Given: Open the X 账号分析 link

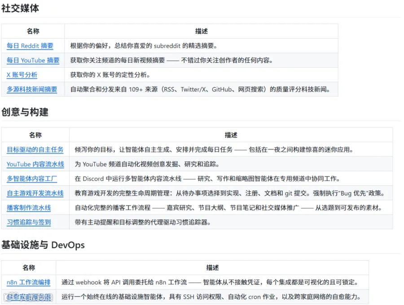Looking at the screenshot, I should 22,75.
